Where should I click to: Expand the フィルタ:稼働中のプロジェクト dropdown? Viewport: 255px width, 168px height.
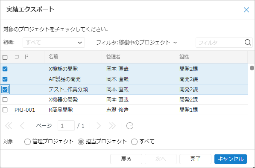(x=137, y=43)
